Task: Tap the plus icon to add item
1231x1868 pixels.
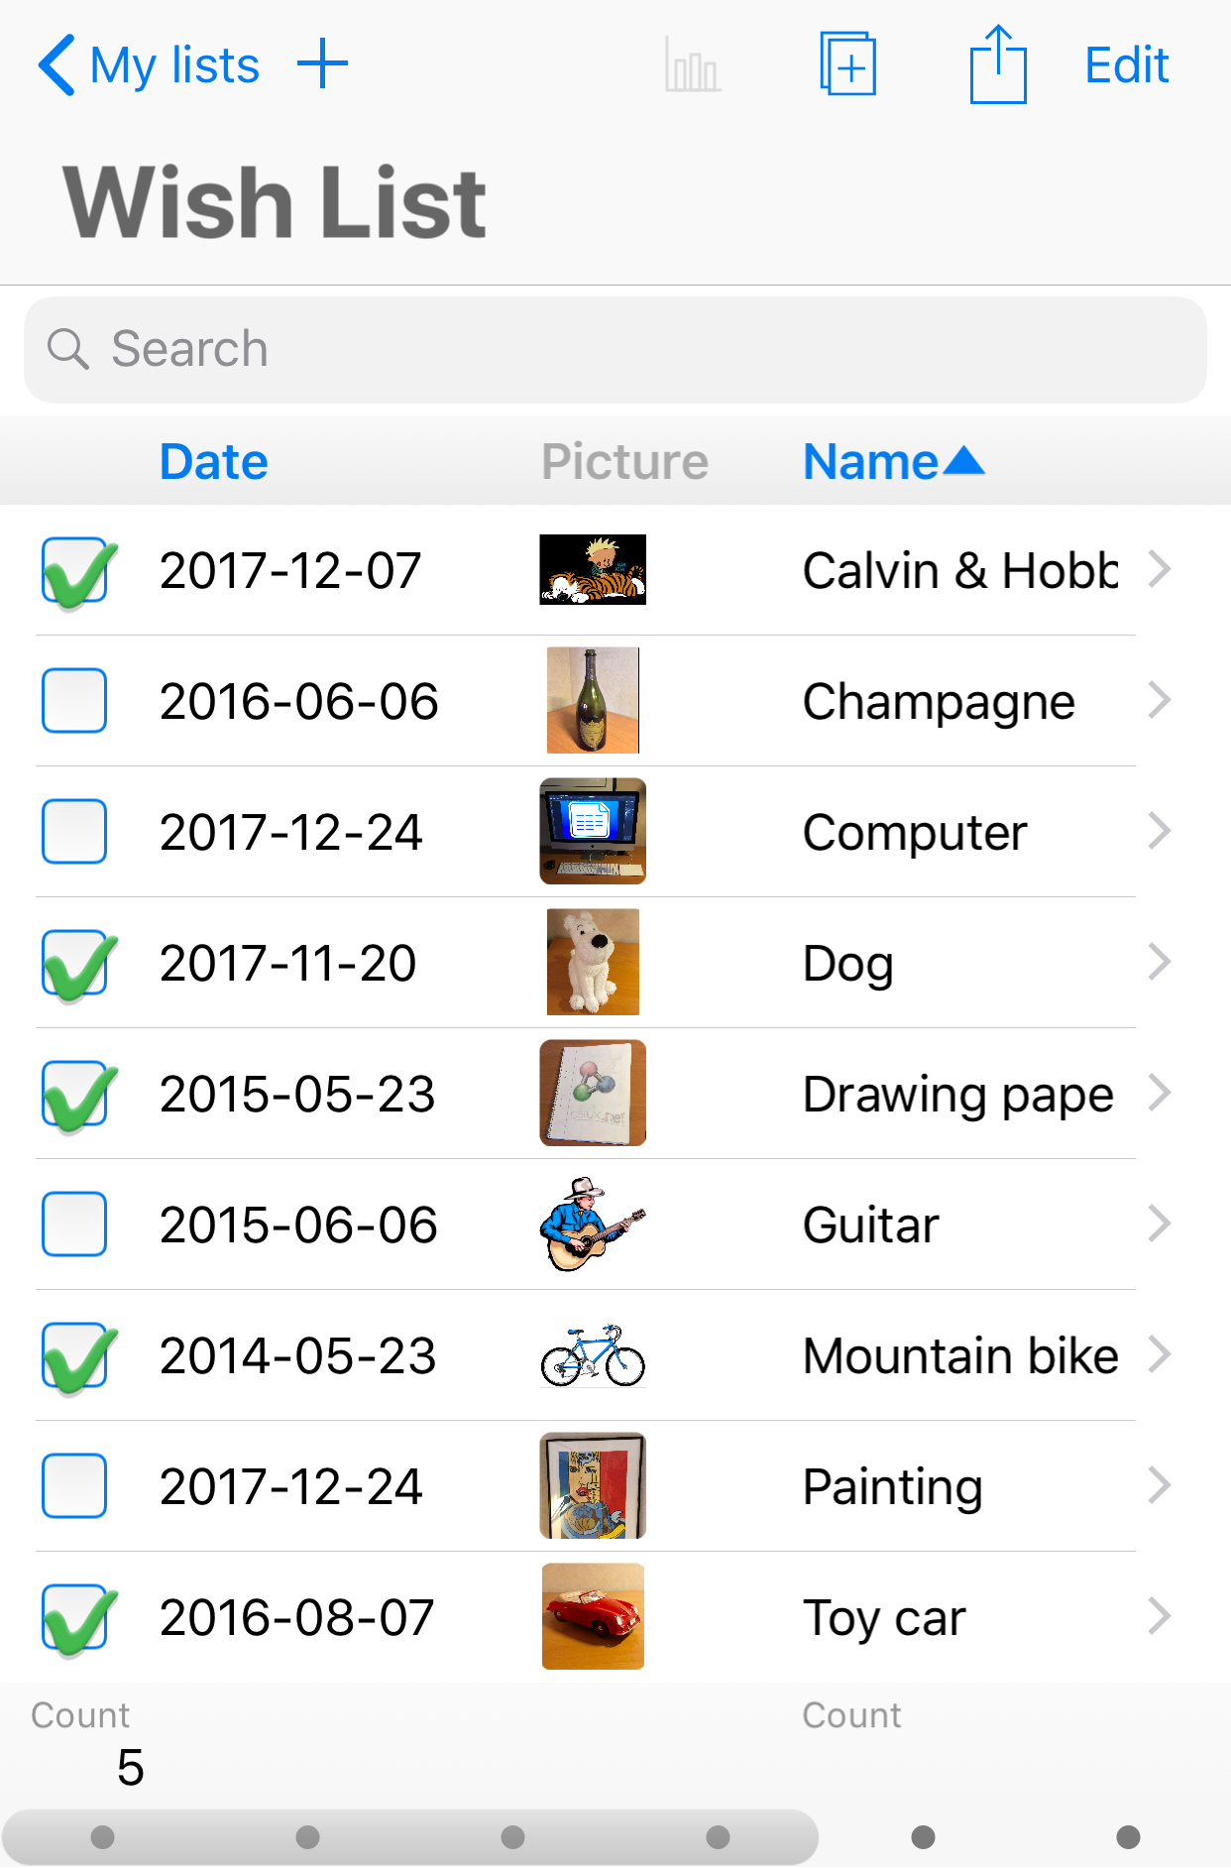Action: pos(323,65)
